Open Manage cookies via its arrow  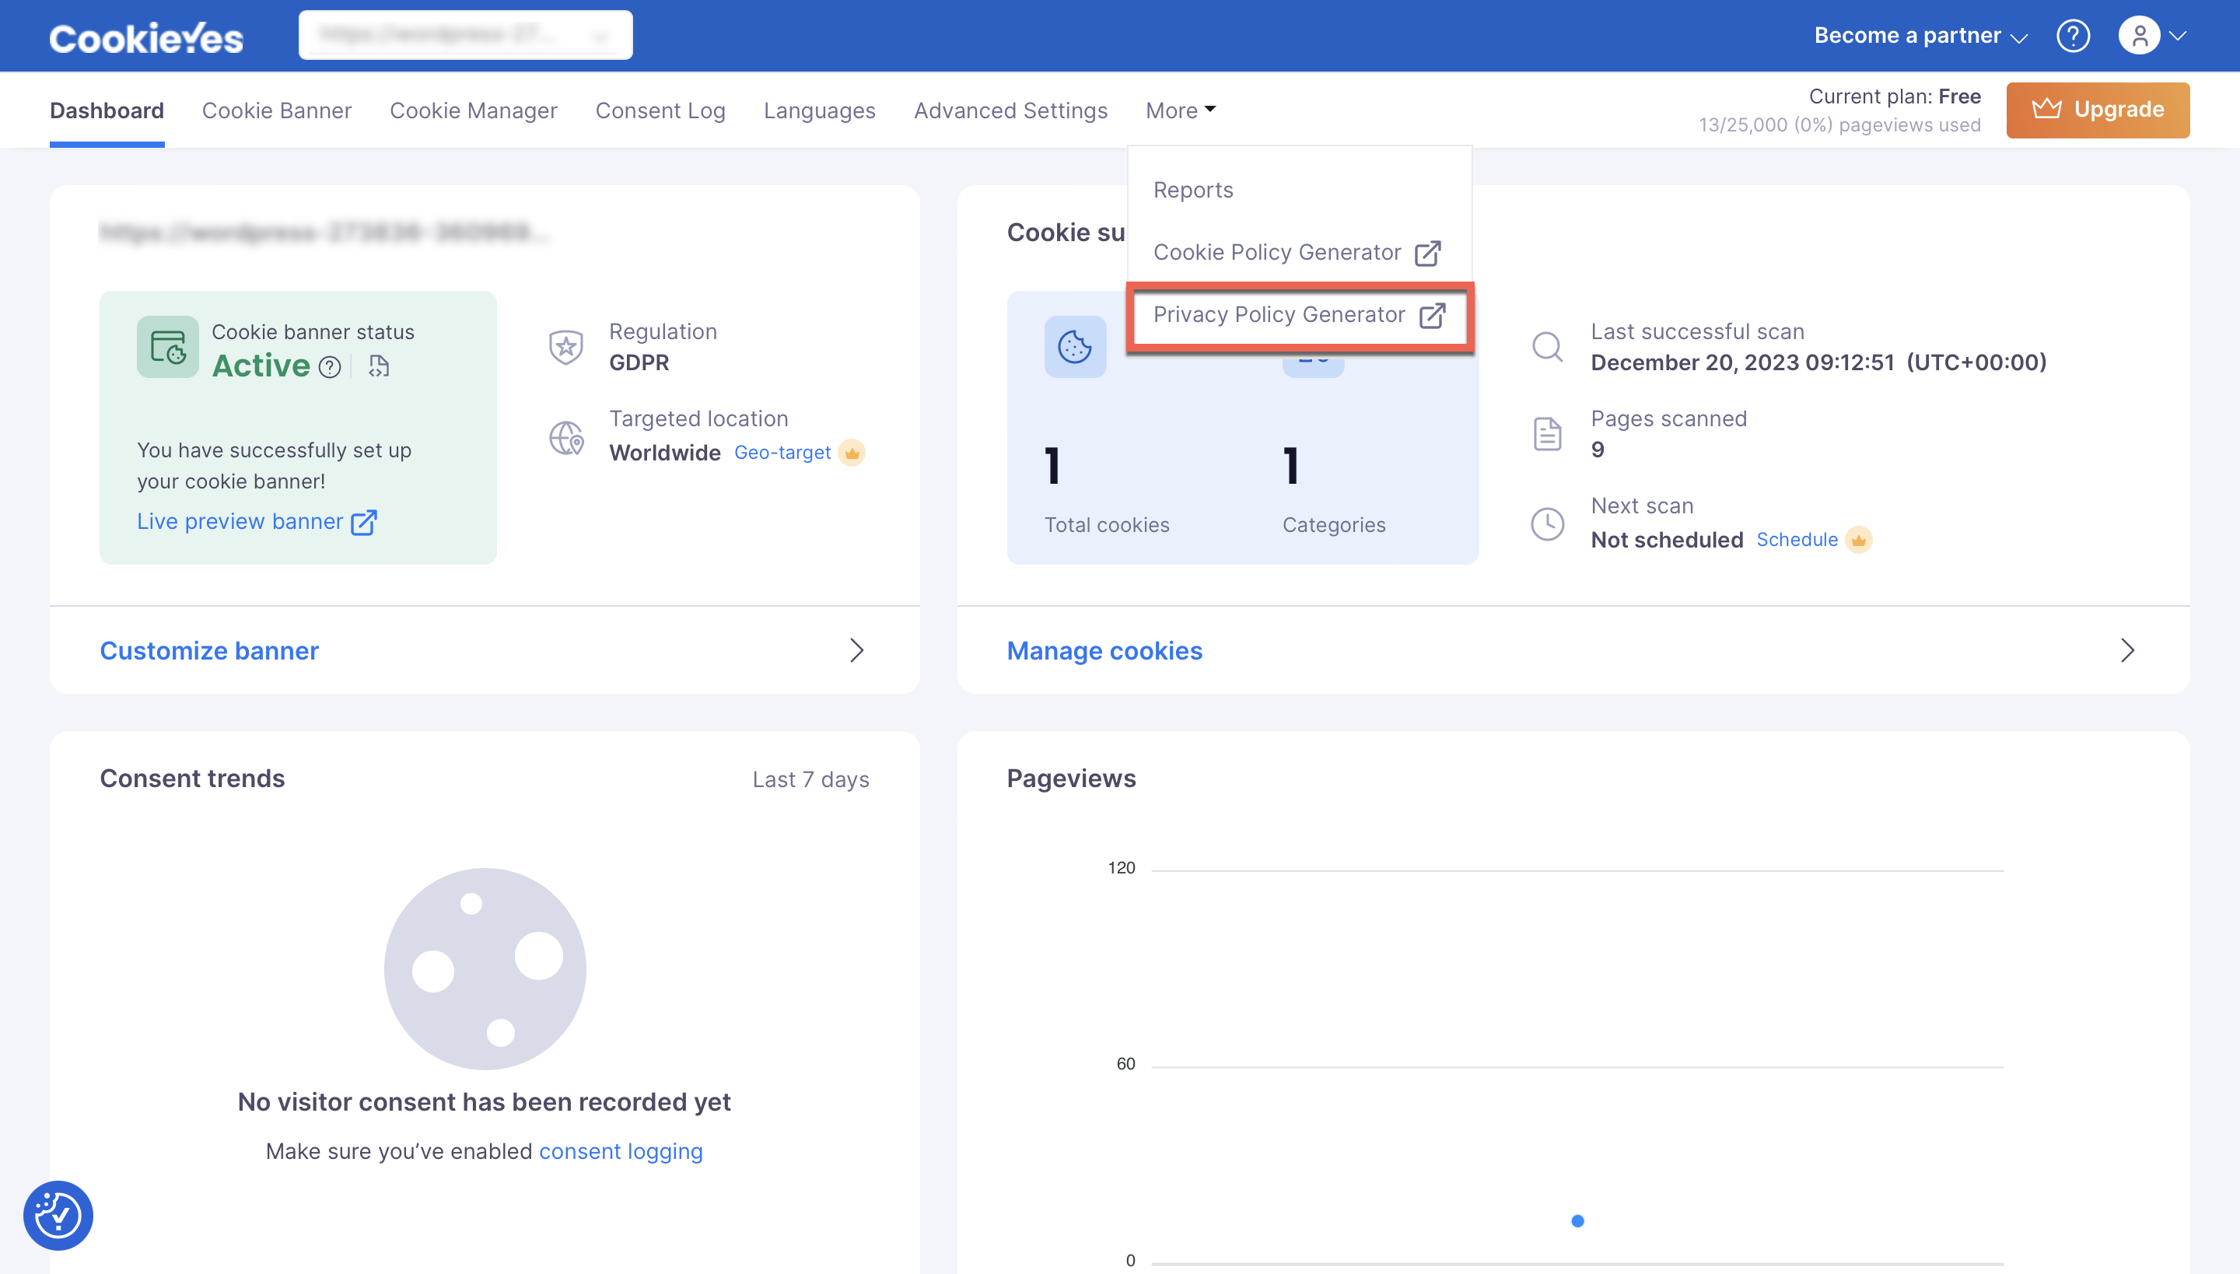[x=2127, y=650]
